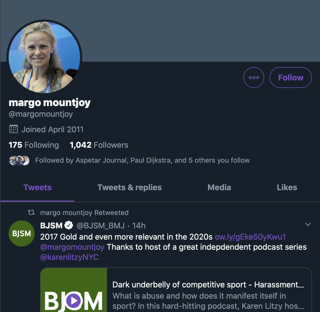
Task: Expand the tweet options chevron
Action: (308, 224)
